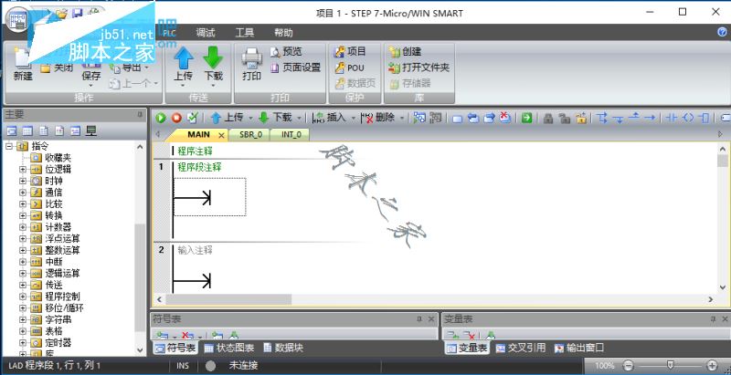Open dropdown arrow beside toolbar 上传
This screenshot has height=375, width=731.
pos(249,119)
